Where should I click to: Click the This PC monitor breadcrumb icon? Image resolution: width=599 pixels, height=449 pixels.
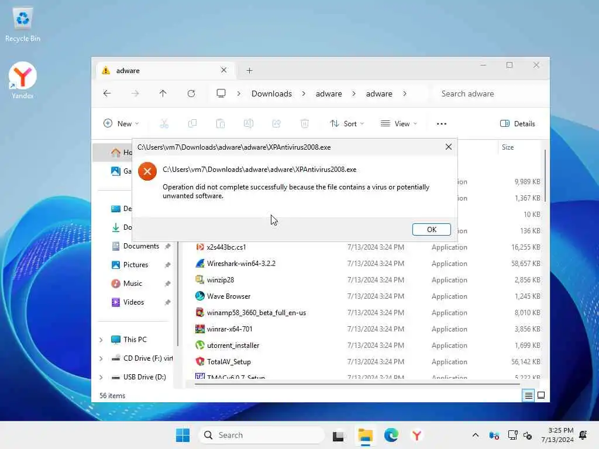221,94
